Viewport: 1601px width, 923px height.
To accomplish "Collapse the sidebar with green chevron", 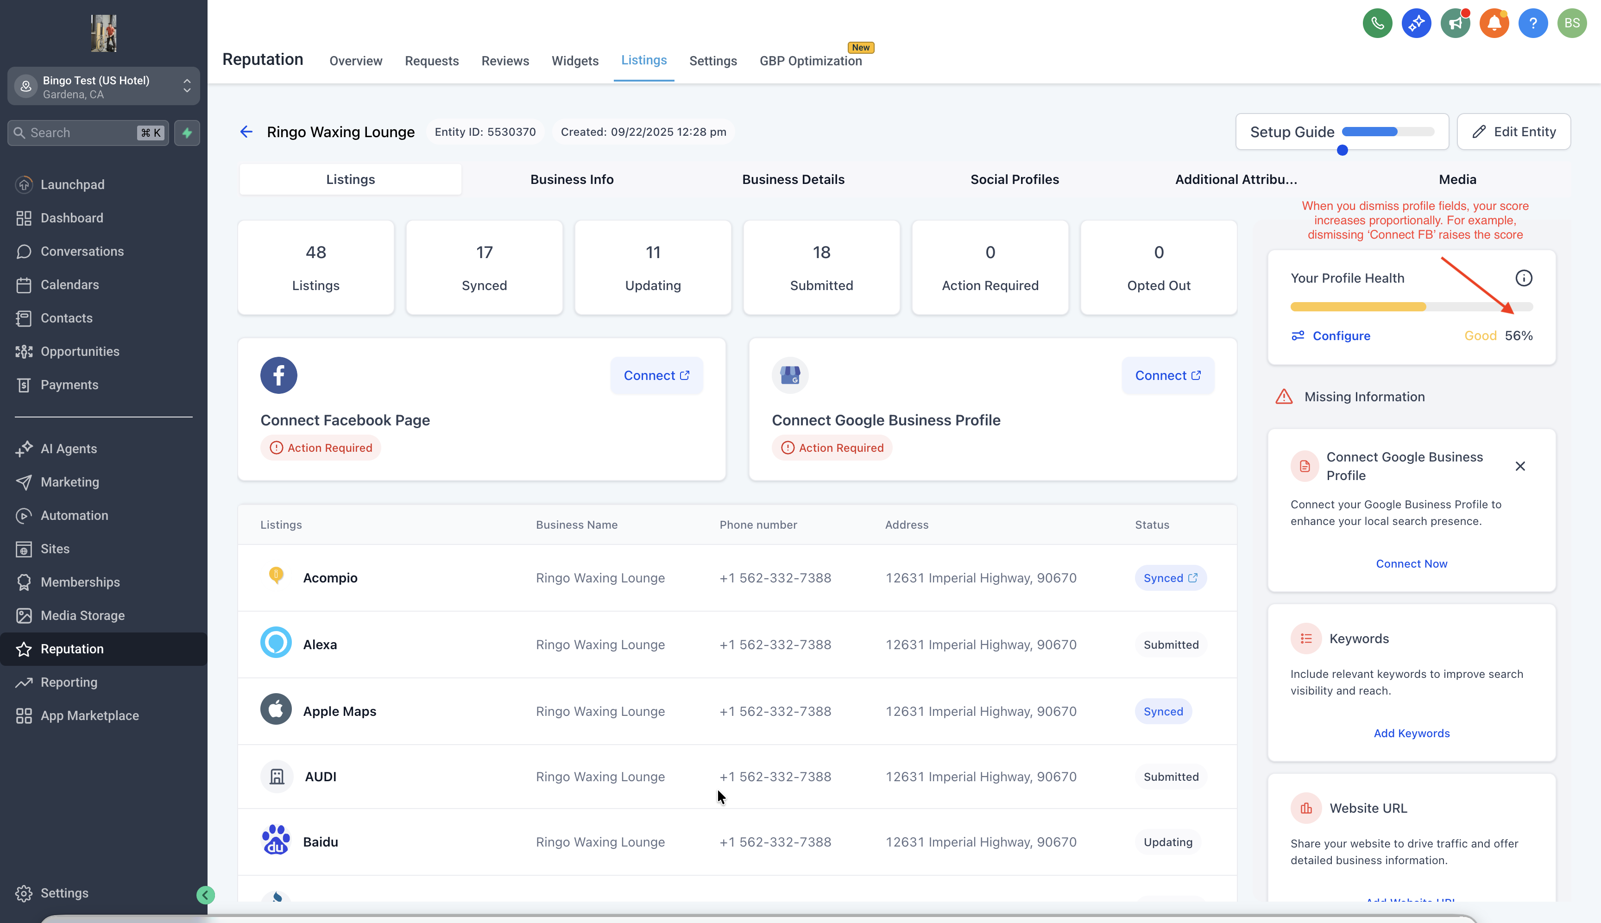I will tap(205, 894).
